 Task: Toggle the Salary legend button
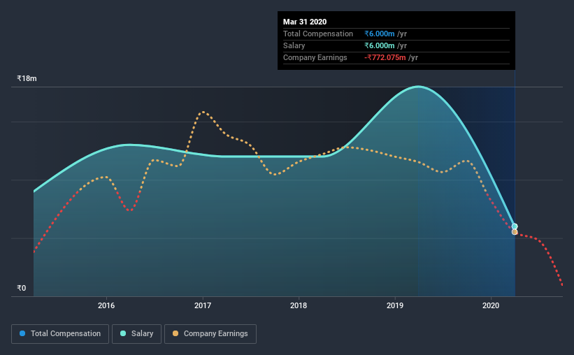[x=136, y=334]
